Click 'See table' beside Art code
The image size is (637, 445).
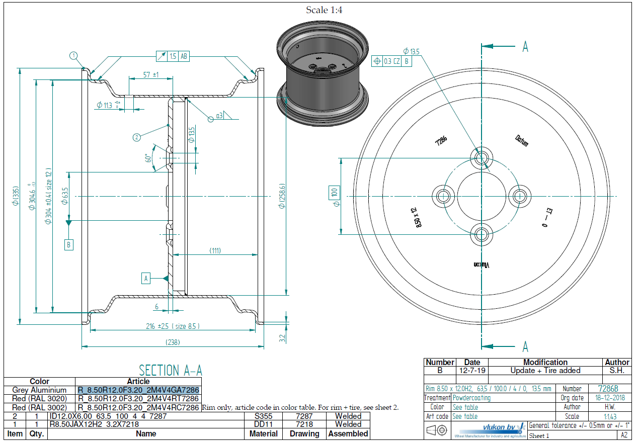(x=465, y=416)
